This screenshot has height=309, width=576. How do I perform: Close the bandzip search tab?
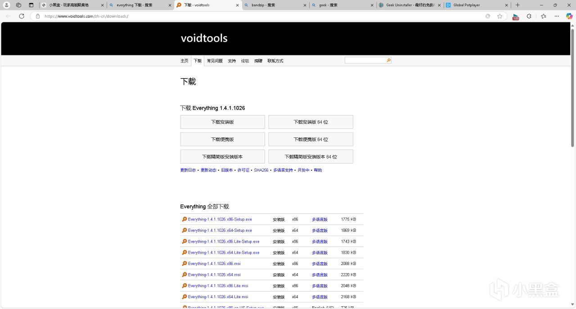pos(305,5)
